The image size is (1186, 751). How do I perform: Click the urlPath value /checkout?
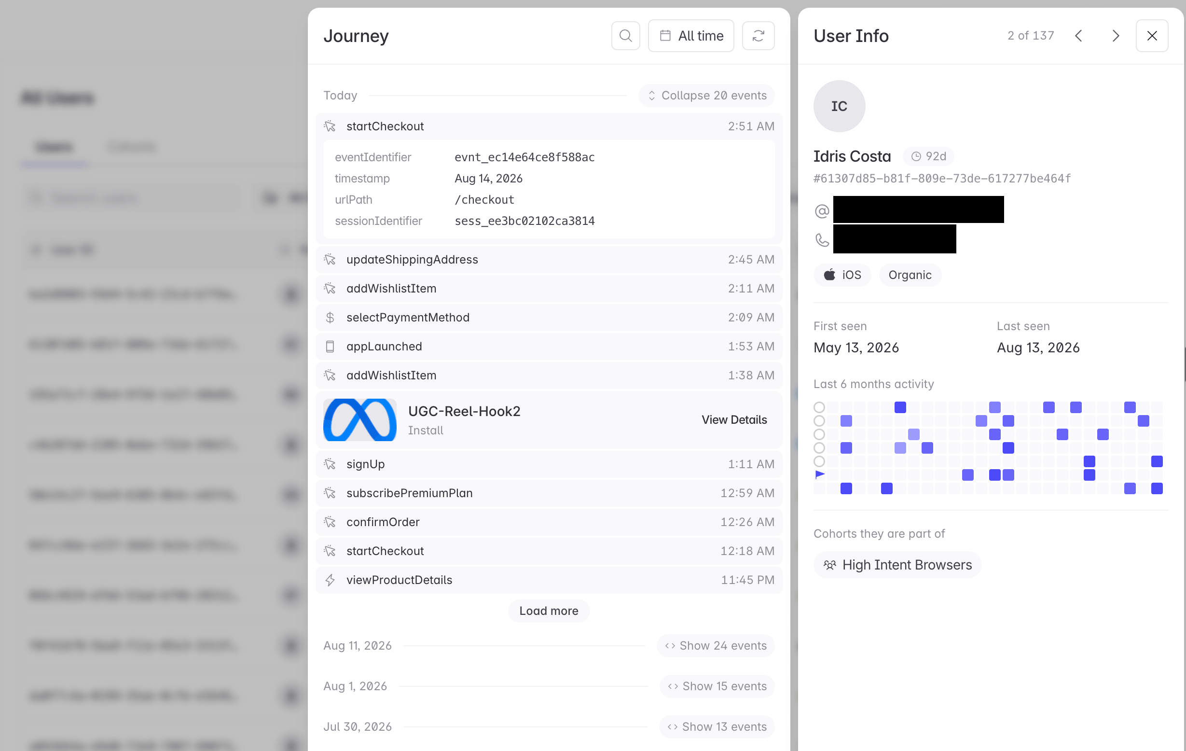point(484,200)
